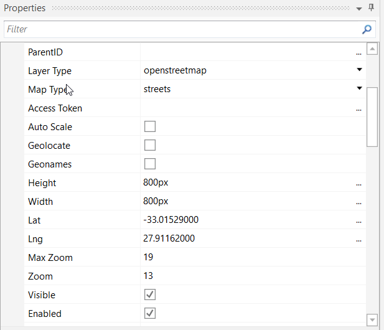Click the ellipsis button for Access Token

pyautogui.click(x=358, y=109)
